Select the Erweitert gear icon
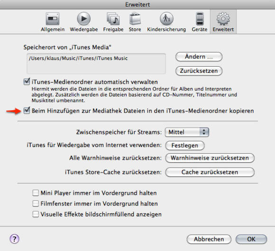This screenshot has height=251, width=275. click(x=223, y=18)
